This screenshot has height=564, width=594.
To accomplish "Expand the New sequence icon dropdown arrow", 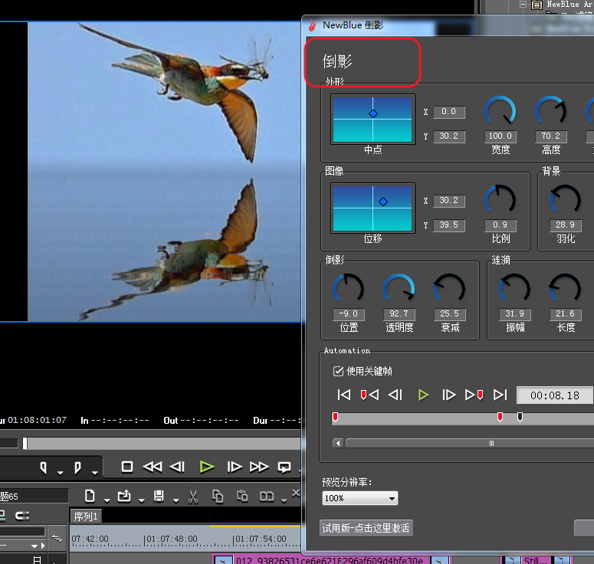I will pyautogui.click(x=107, y=500).
